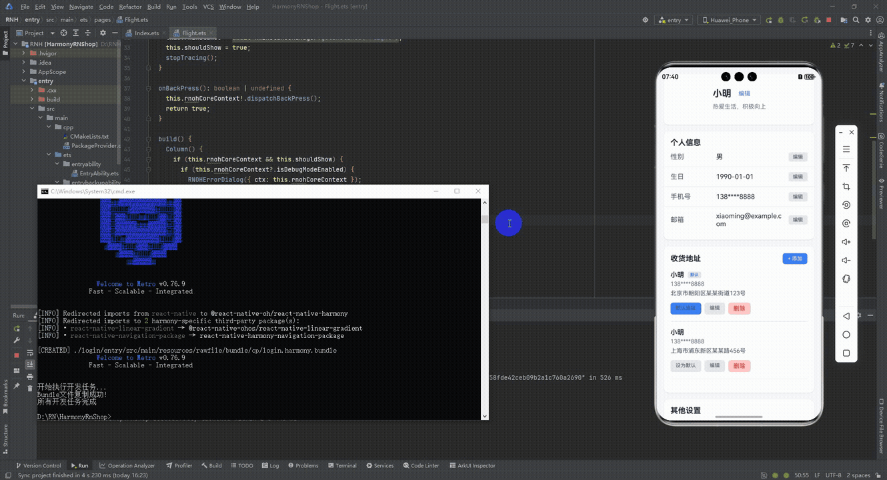The height and width of the screenshot is (480, 887).
Task: Click the Run app icon in top toolbar
Action: click(770, 20)
